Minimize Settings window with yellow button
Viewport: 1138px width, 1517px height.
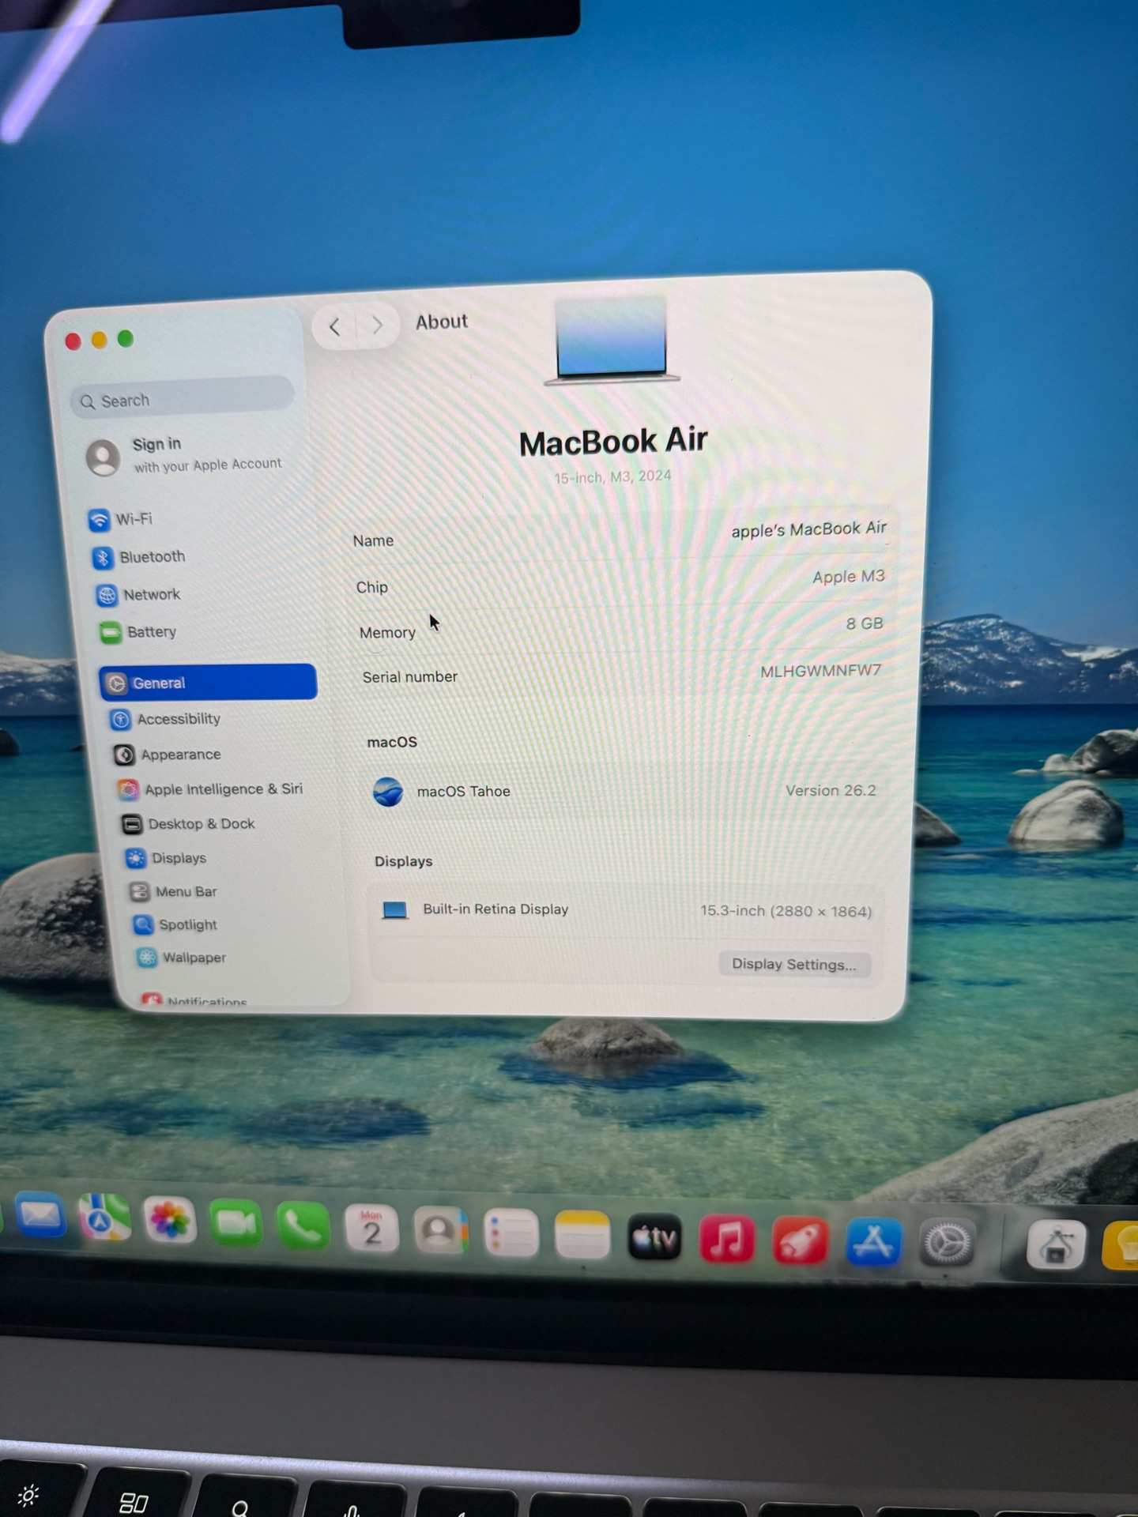(100, 340)
